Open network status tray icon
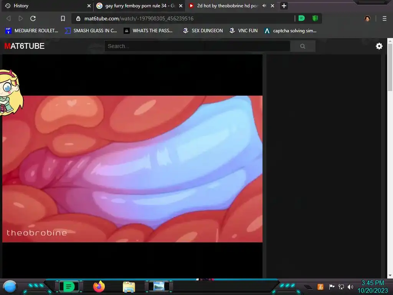Screen dimensions: 393x295 coord(341,287)
